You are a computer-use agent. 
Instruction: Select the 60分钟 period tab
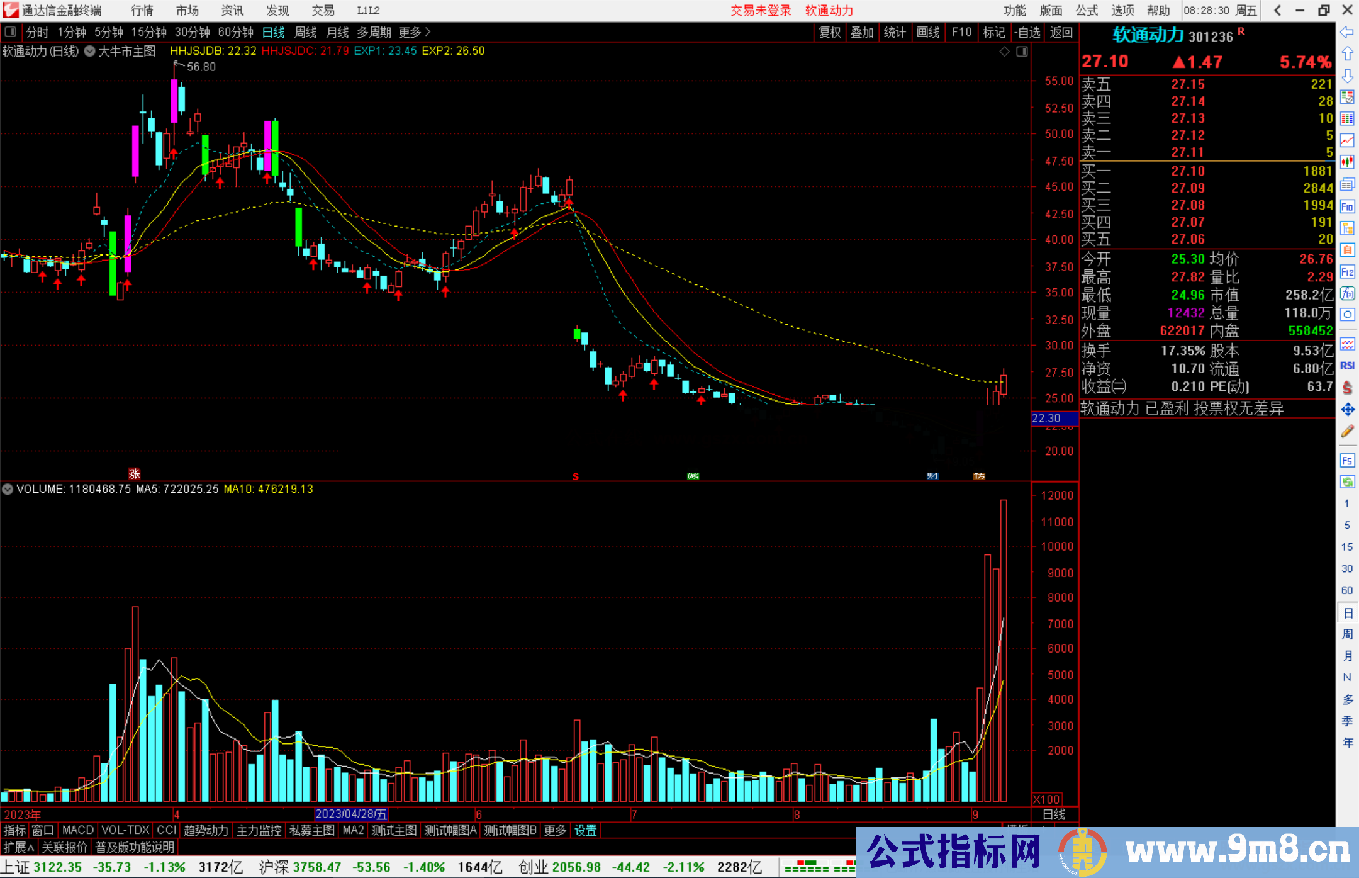(x=235, y=32)
